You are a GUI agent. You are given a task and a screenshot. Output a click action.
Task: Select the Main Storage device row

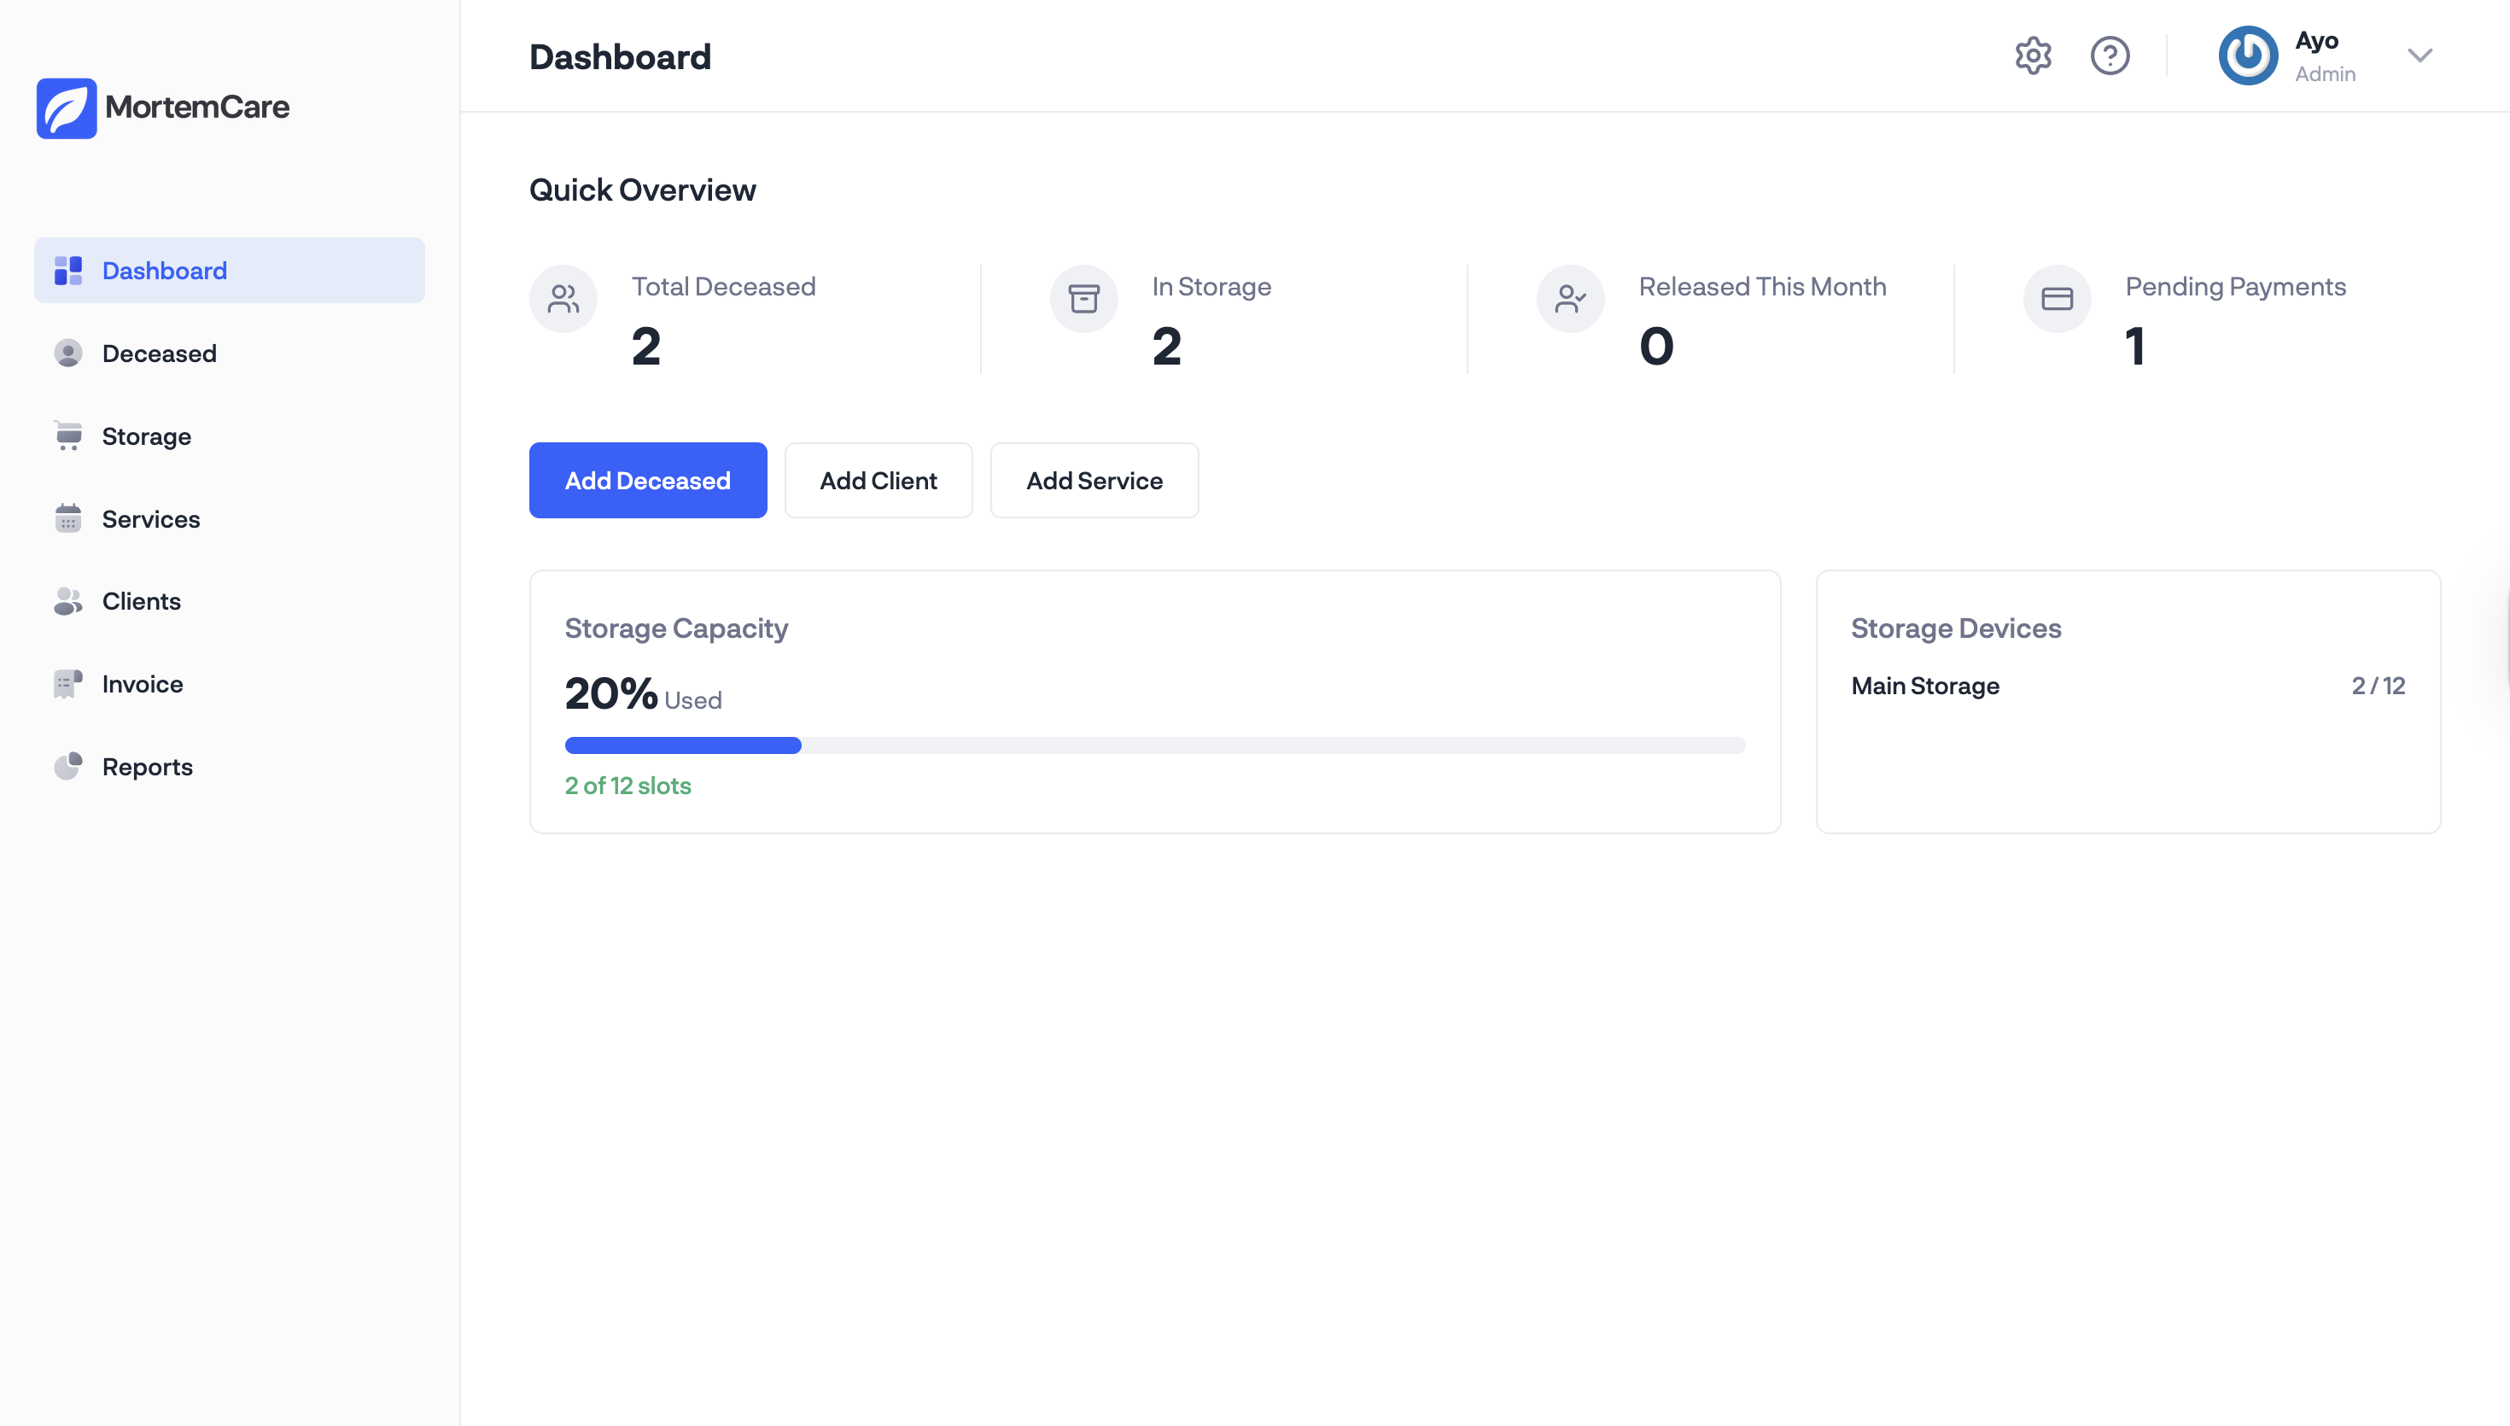click(x=2127, y=686)
